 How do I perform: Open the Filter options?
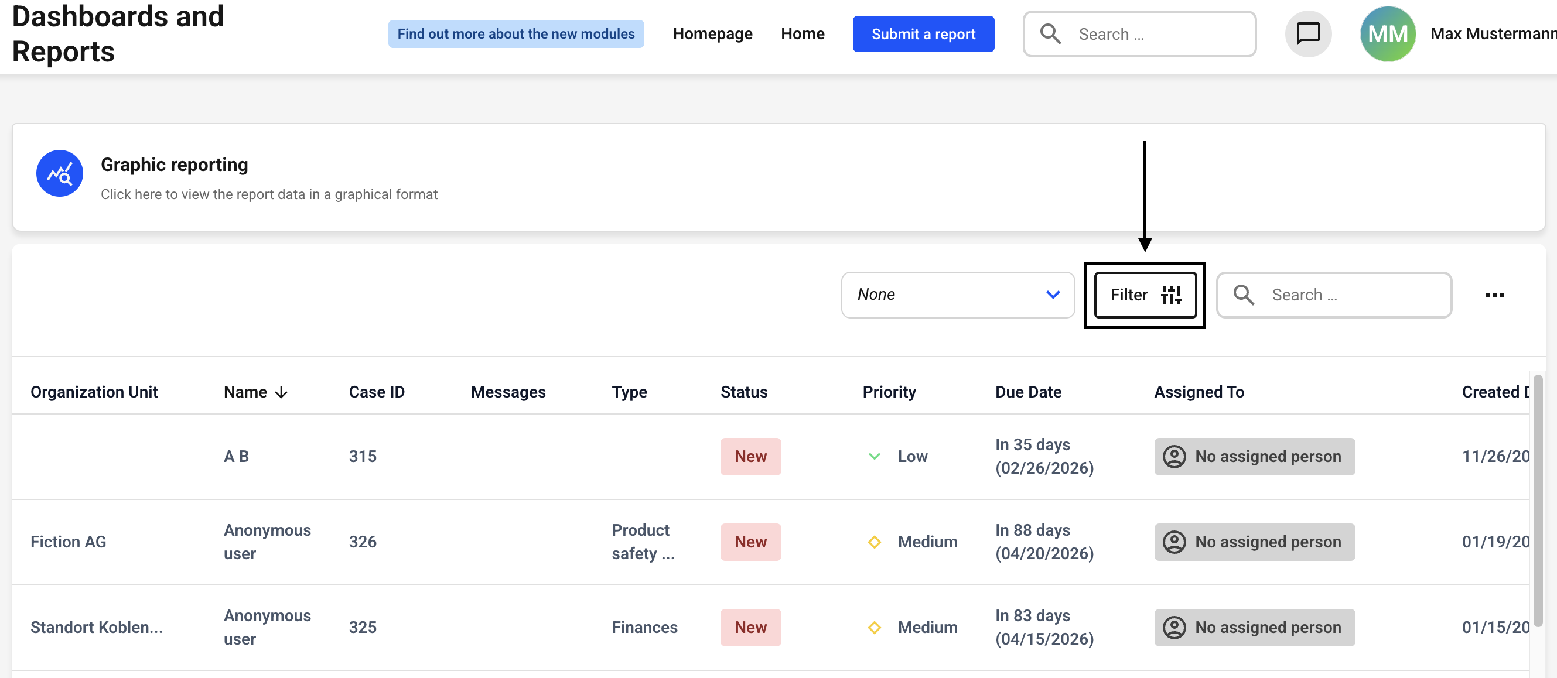point(1145,295)
